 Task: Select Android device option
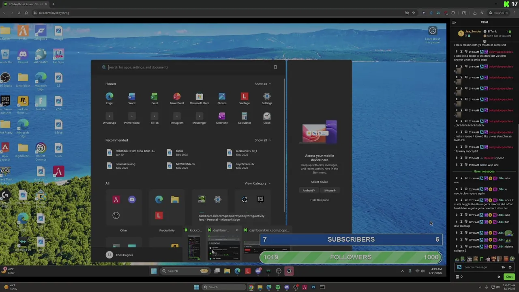(309, 191)
